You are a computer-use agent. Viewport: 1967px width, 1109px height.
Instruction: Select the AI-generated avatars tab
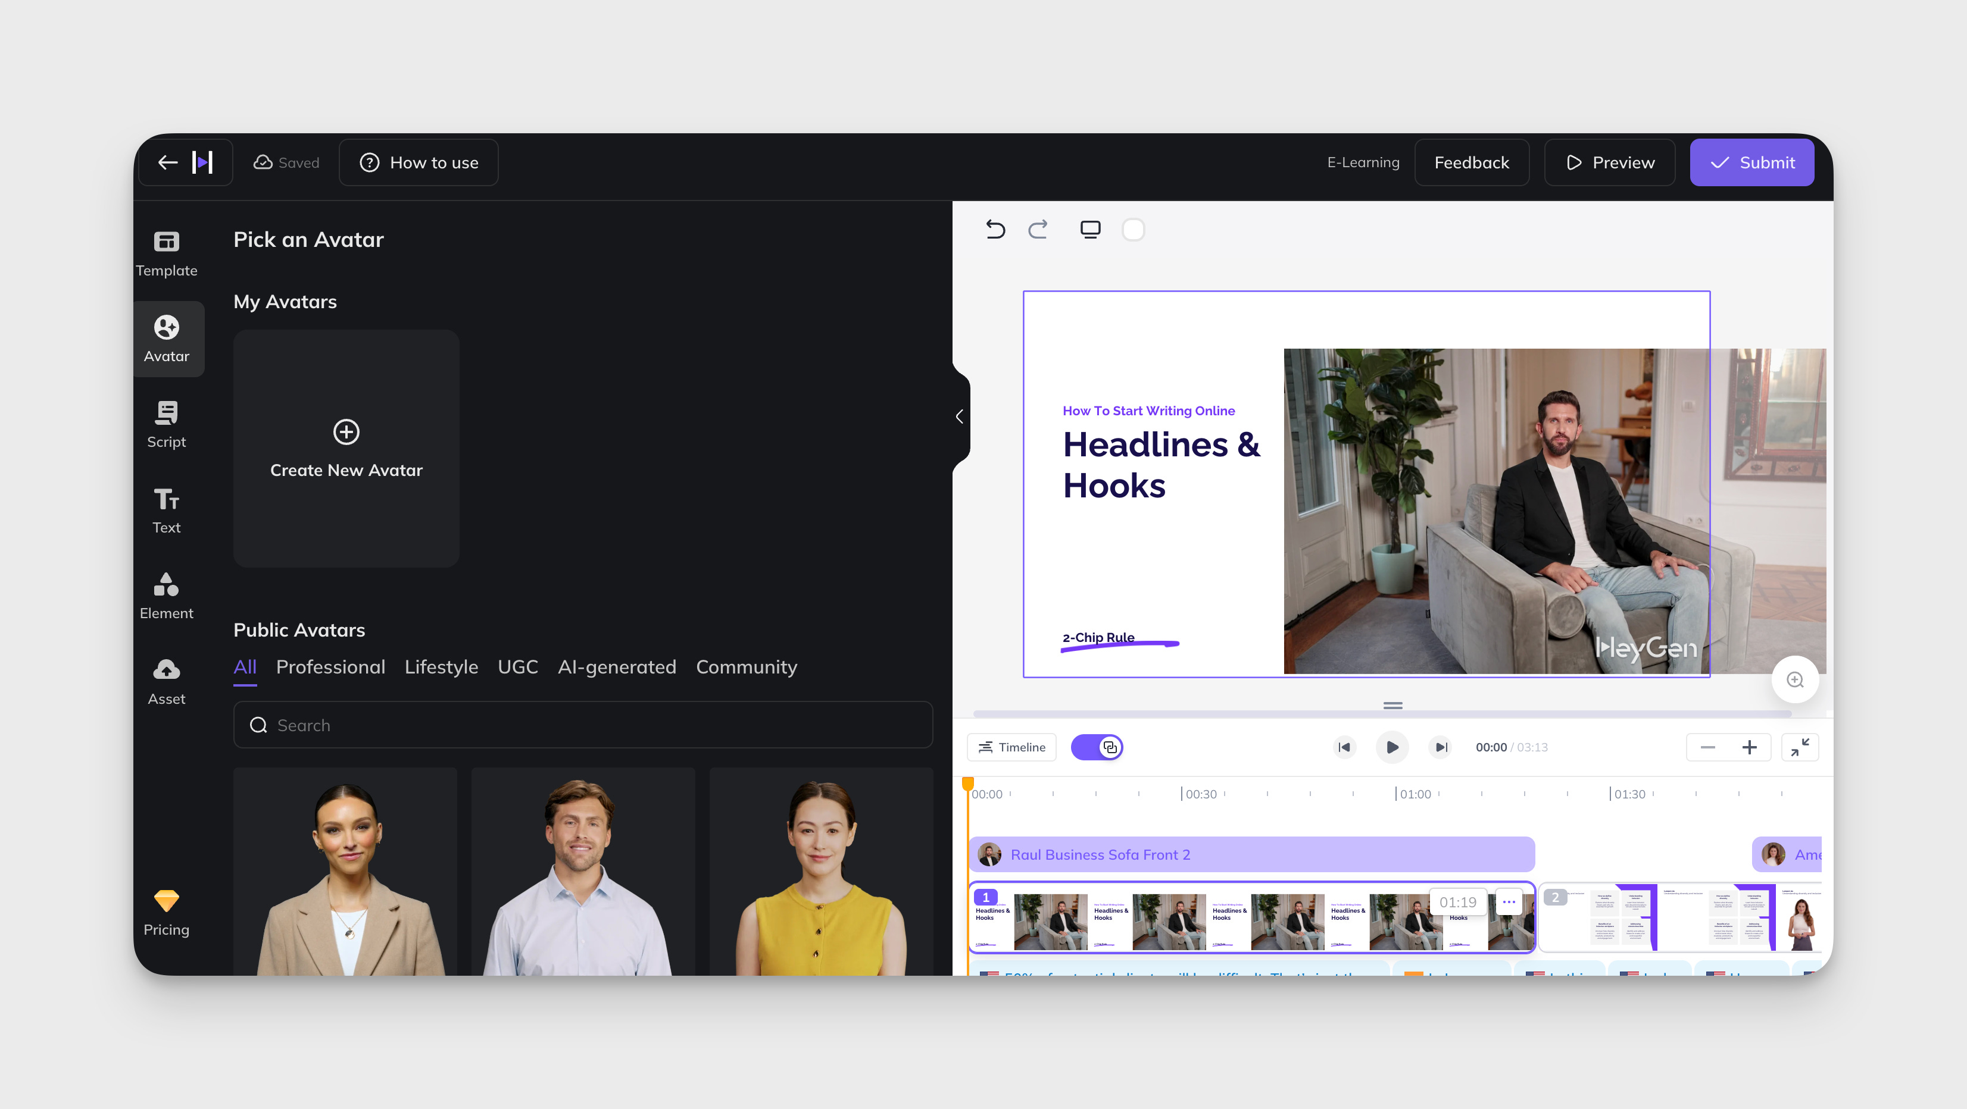(x=616, y=666)
